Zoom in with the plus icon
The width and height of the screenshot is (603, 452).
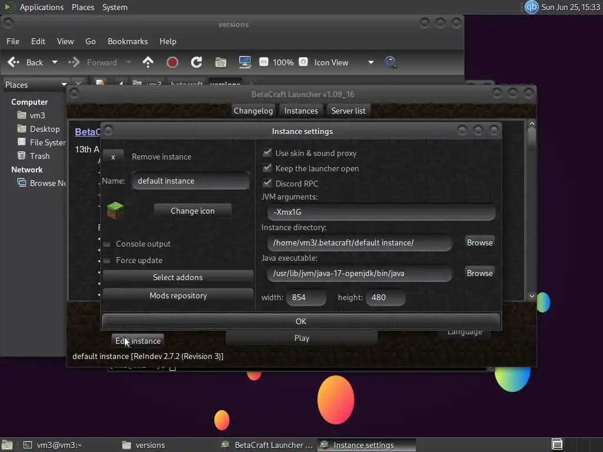(x=303, y=62)
